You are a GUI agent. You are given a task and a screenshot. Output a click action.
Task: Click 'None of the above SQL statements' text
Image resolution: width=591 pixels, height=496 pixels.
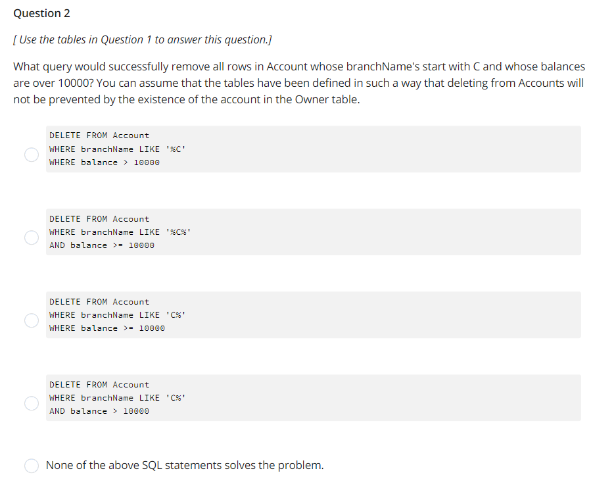[184, 465]
